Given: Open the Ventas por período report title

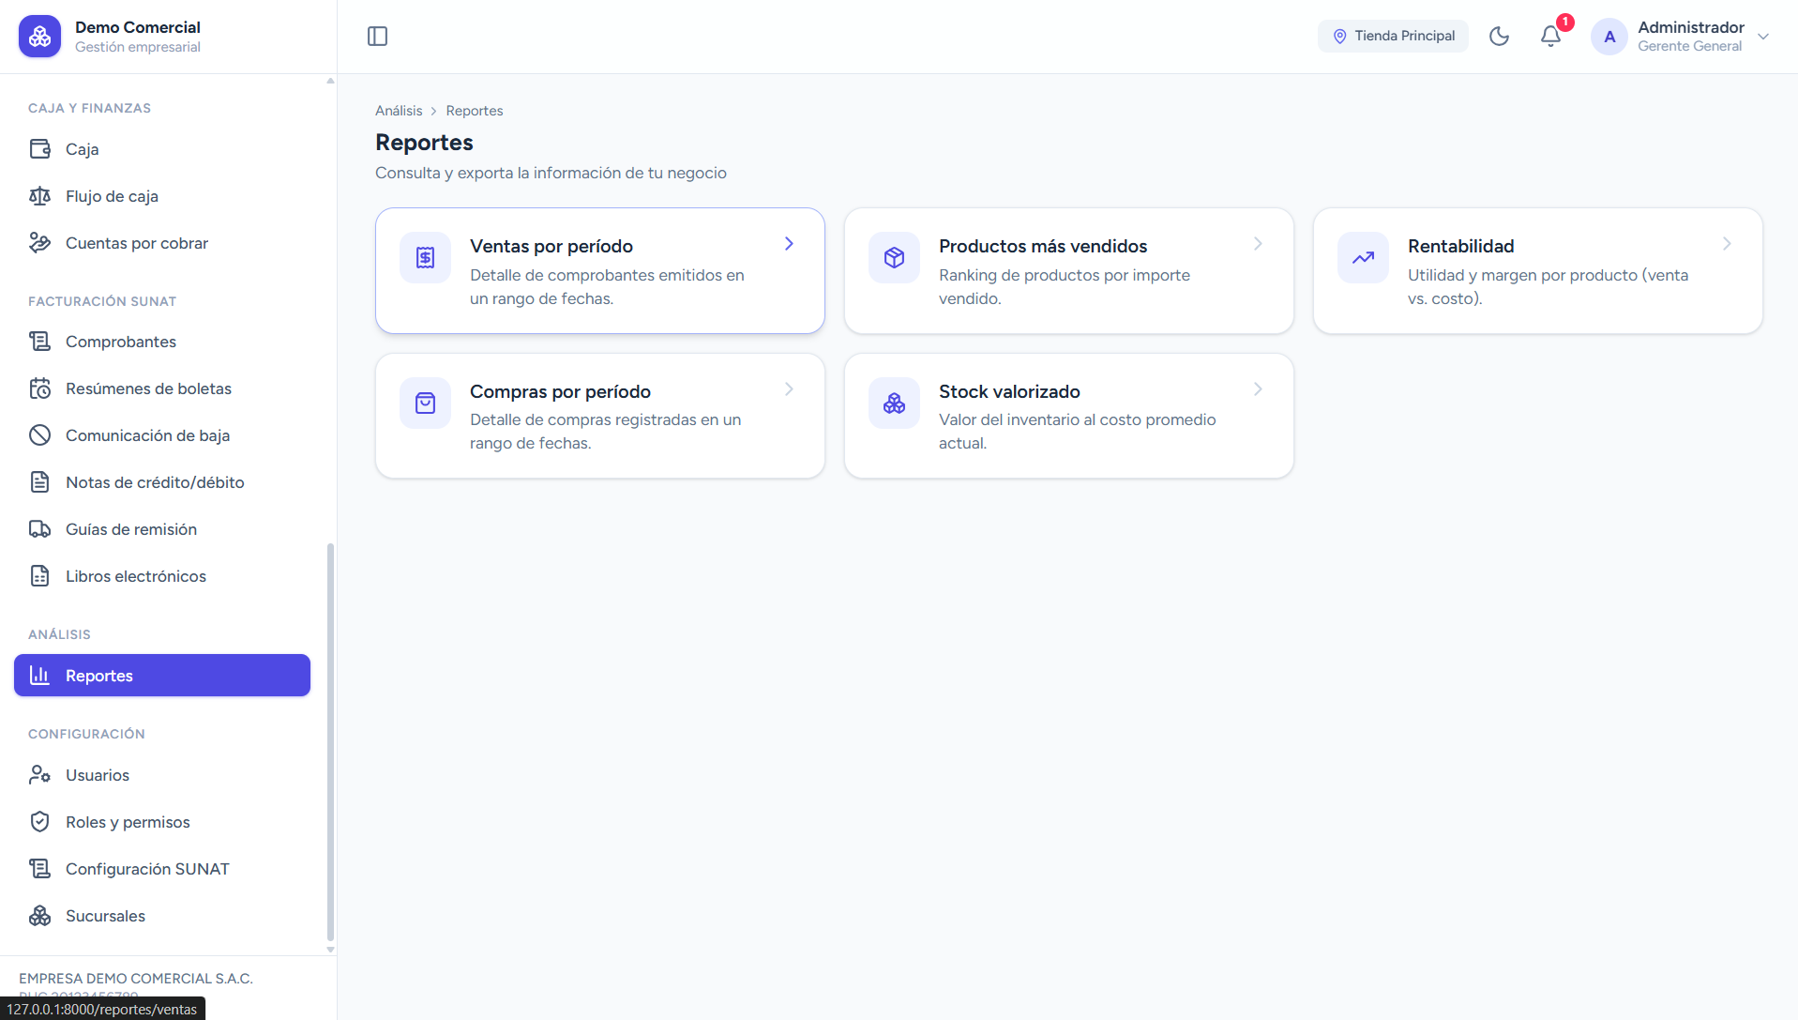Looking at the screenshot, I should tap(551, 246).
